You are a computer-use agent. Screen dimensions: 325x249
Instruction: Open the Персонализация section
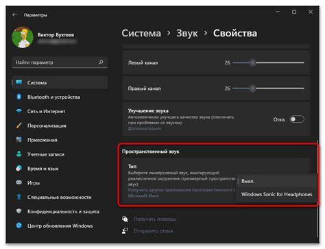tap(60, 126)
